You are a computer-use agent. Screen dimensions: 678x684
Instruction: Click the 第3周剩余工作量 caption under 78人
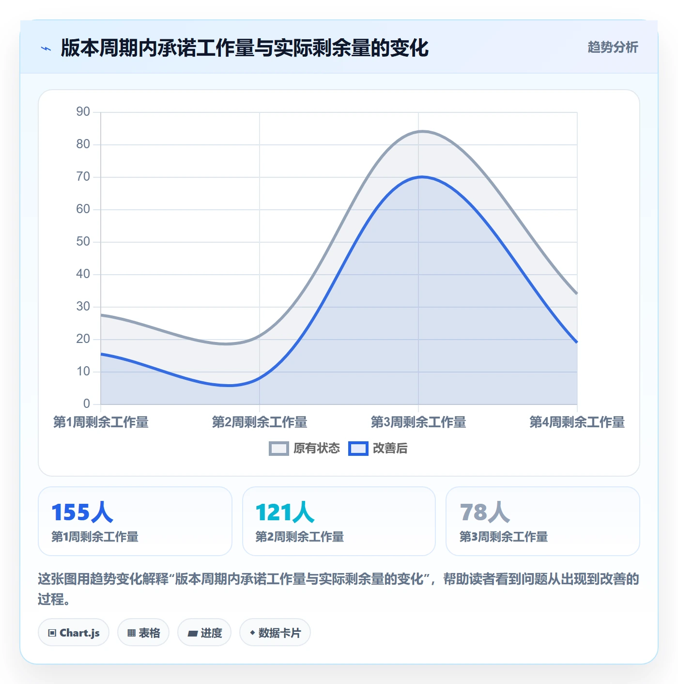504,537
